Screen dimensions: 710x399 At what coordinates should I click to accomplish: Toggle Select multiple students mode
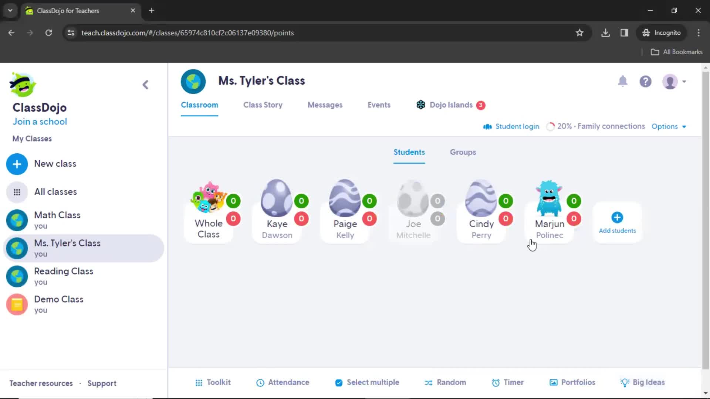pyautogui.click(x=367, y=382)
